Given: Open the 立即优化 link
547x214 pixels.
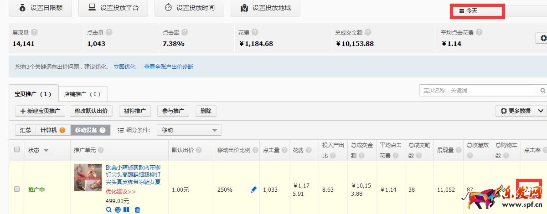Looking at the screenshot, I should pyautogui.click(x=124, y=67).
